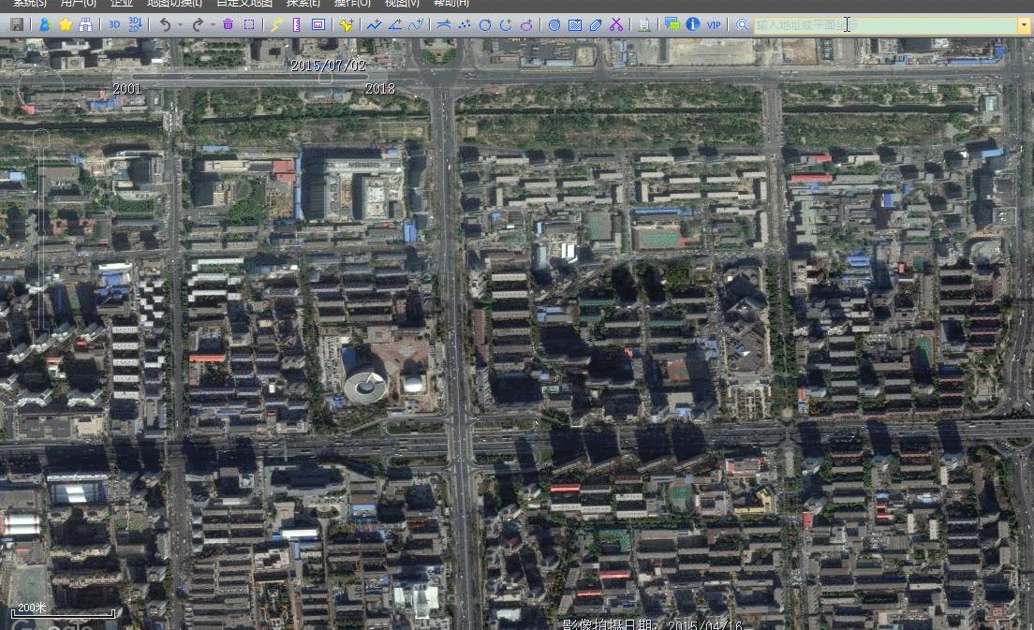Open the 地图切换(L) menu
1034x630 pixels.
point(174,4)
